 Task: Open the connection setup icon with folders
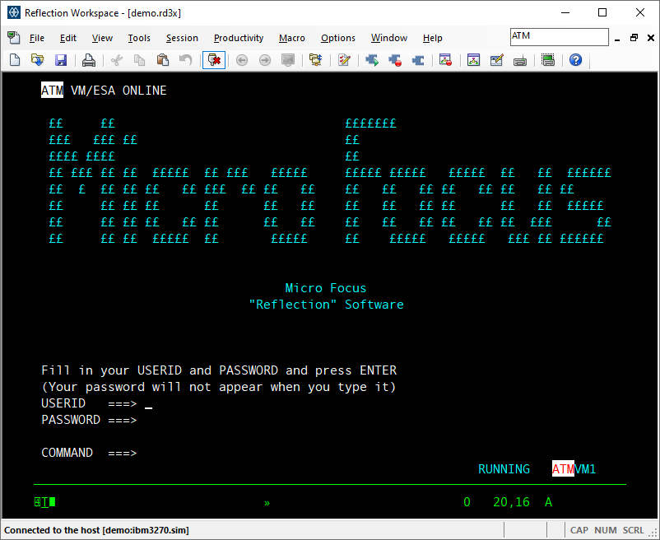point(316,60)
